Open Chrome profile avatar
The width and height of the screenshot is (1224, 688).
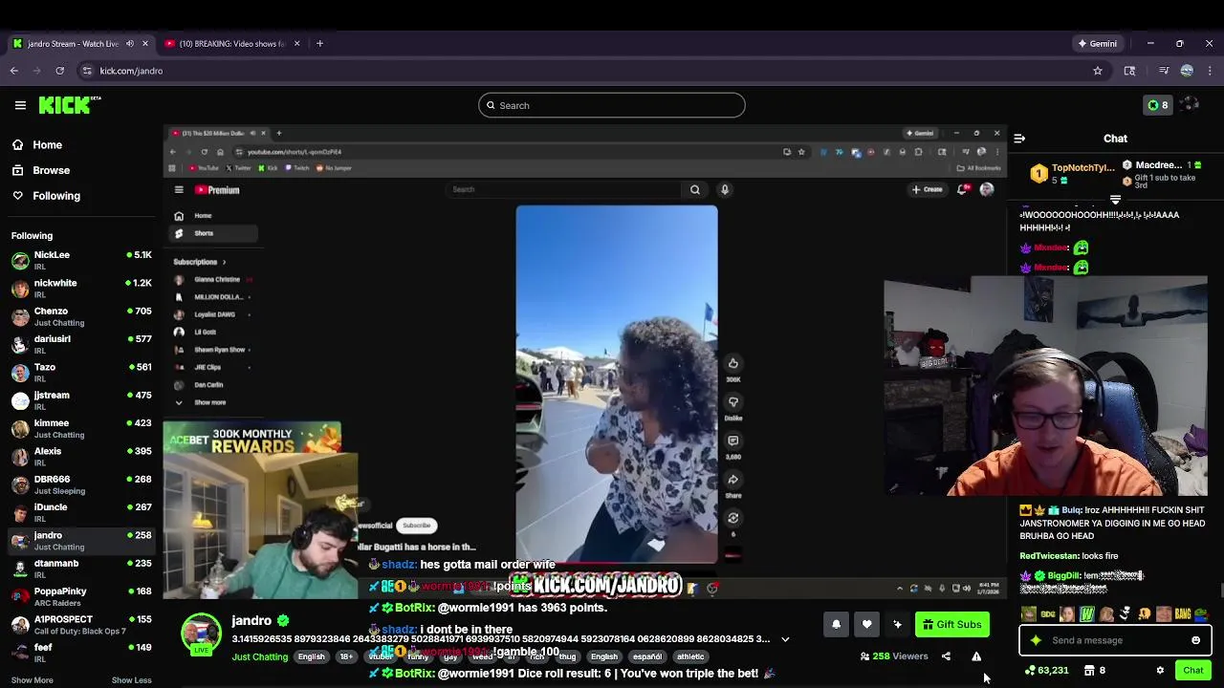[x=1187, y=71]
